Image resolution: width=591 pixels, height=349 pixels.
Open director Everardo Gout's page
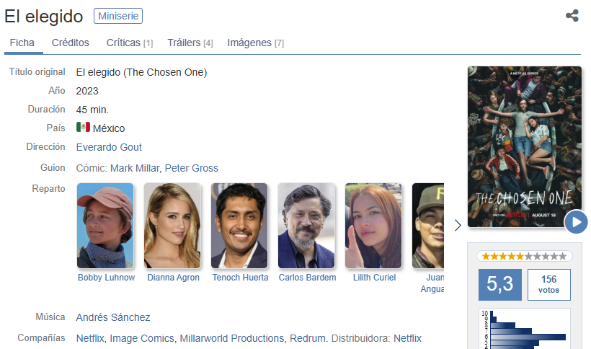109,147
